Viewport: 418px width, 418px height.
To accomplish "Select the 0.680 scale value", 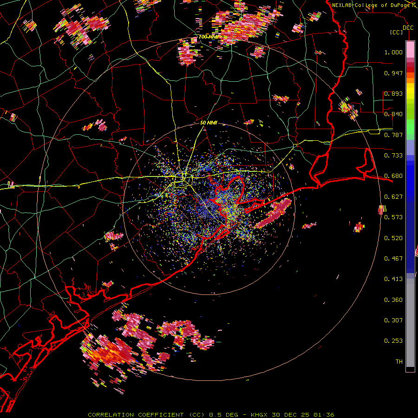I will (393, 176).
